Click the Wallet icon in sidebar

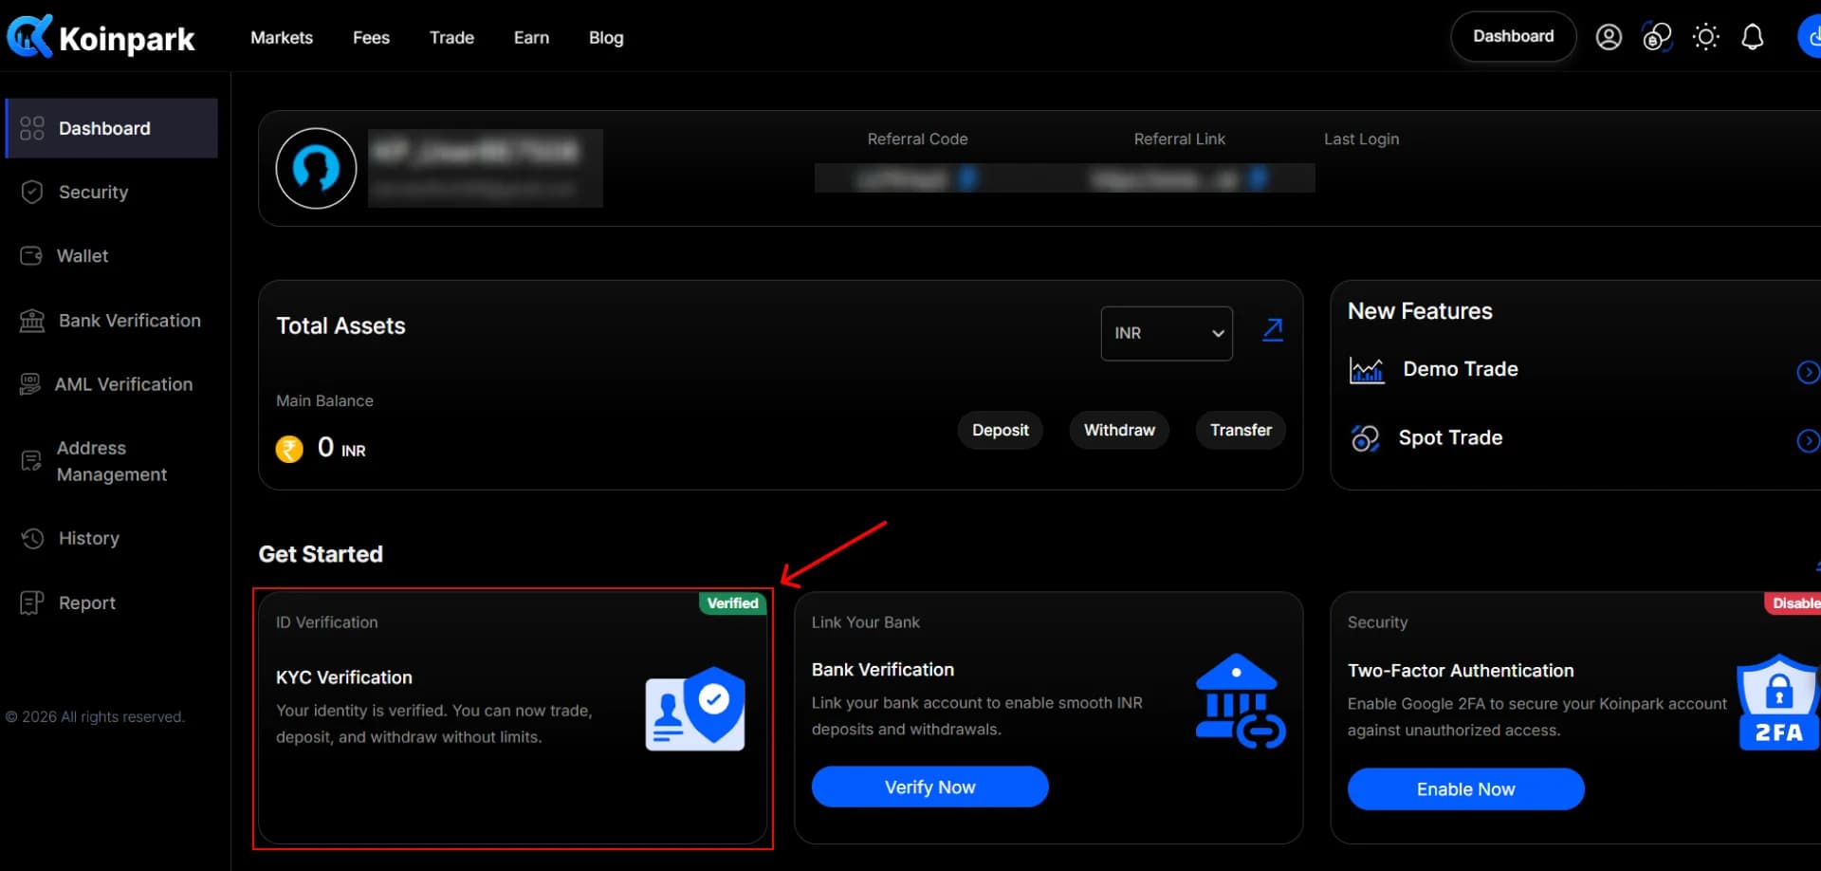[x=31, y=256]
